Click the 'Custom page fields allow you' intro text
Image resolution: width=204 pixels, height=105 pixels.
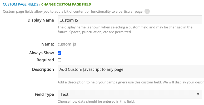click(x=73, y=12)
